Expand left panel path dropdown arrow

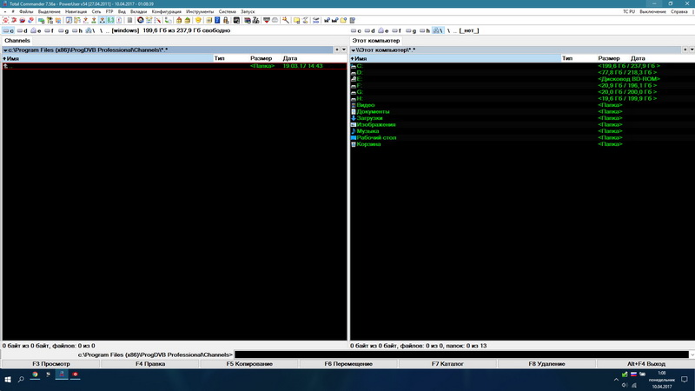click(x=4, y=50)
